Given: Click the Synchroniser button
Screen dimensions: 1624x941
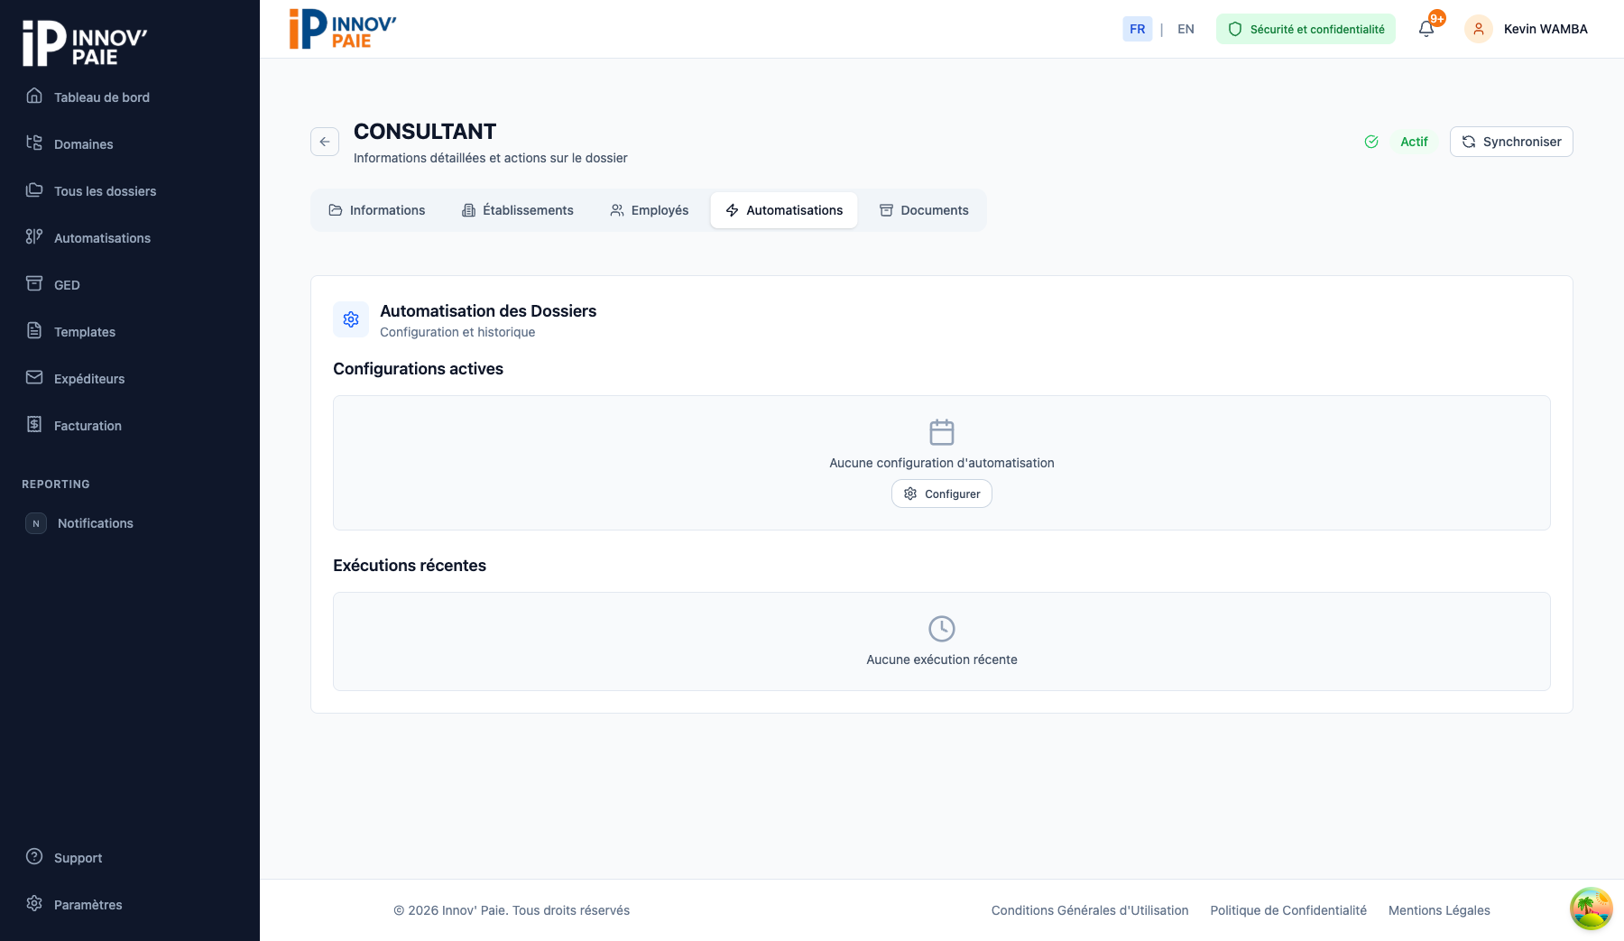Looking at the screenshot, I should coord(1510,142).
